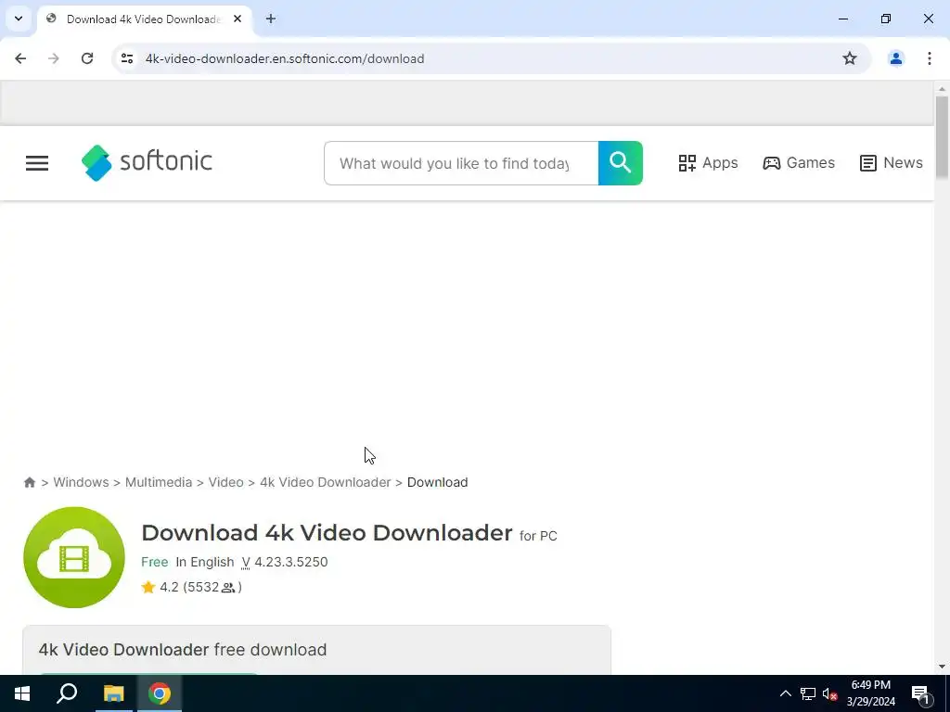Open the Softonic hamburger menu
The width and height of the screenshot is (950, 712).
37,163
